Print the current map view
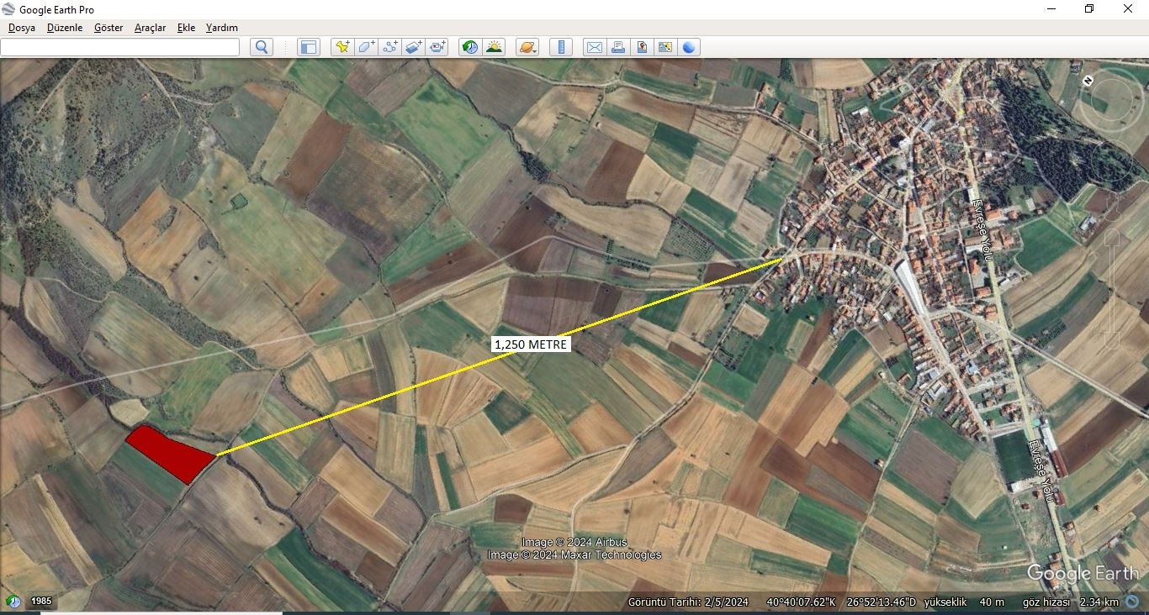Screen dimensions: 1149x615 pyautogui.click(x=618, y=47)
